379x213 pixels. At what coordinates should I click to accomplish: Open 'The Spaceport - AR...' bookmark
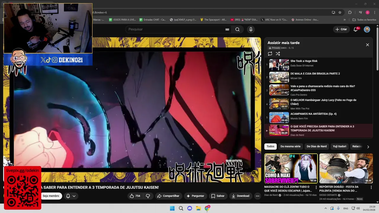click(x=213, y=20)
